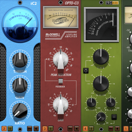Toggle the On button of the FRG 446 module

(x=111, y=128)
